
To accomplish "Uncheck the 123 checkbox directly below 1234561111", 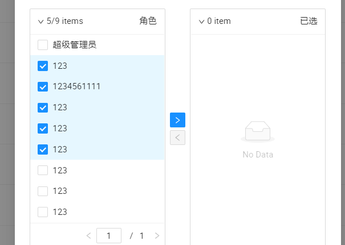I will pos(43,107).
